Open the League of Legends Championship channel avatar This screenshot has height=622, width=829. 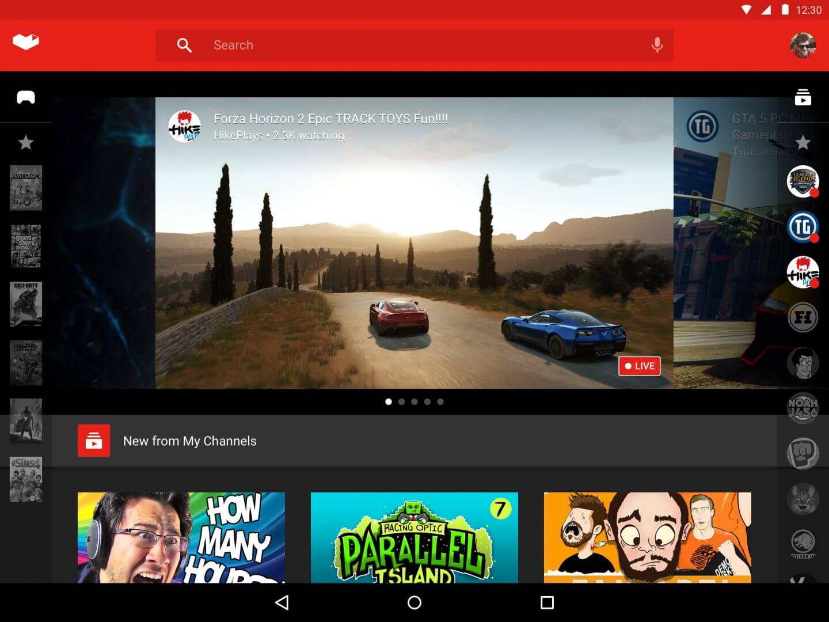803,181
